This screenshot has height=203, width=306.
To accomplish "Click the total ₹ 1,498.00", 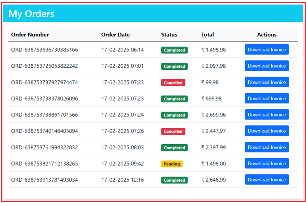I will 214,163.
